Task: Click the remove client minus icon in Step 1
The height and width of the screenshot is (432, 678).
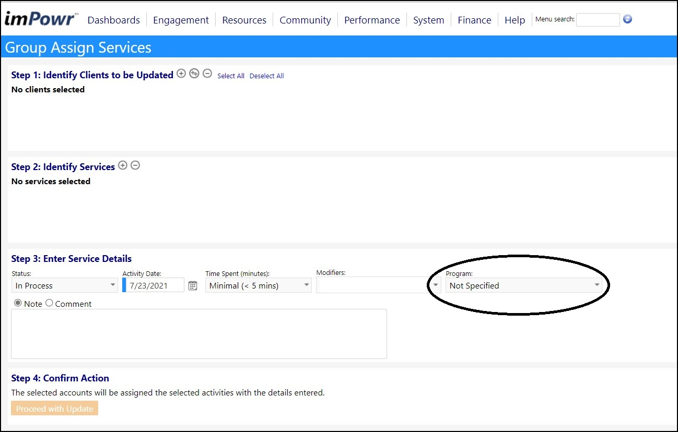Action: coord(207,74)
